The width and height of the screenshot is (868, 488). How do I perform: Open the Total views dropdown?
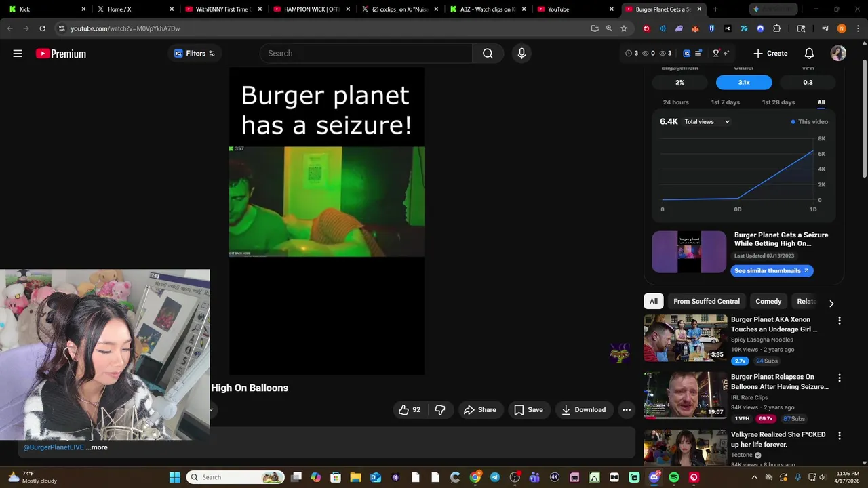pos(707,122)
